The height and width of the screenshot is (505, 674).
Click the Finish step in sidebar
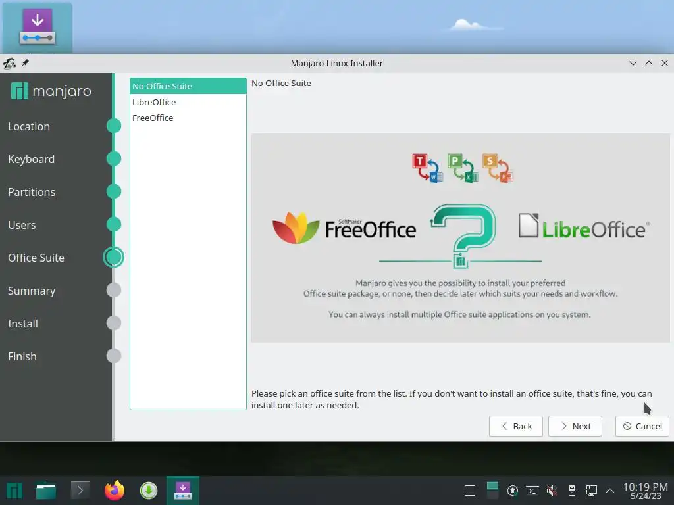pos(22,356)
